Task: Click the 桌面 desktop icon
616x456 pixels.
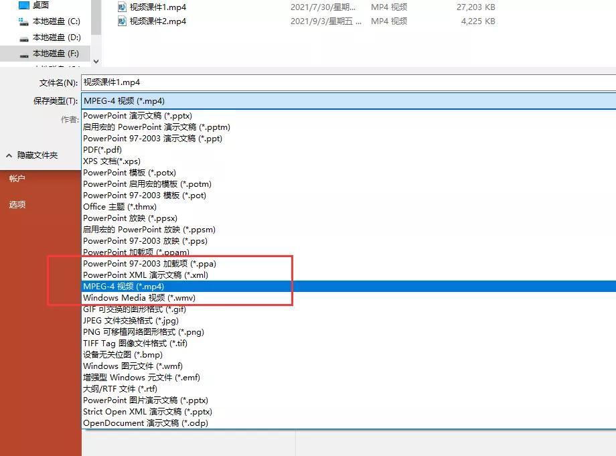Action: (x=24, y=5)
